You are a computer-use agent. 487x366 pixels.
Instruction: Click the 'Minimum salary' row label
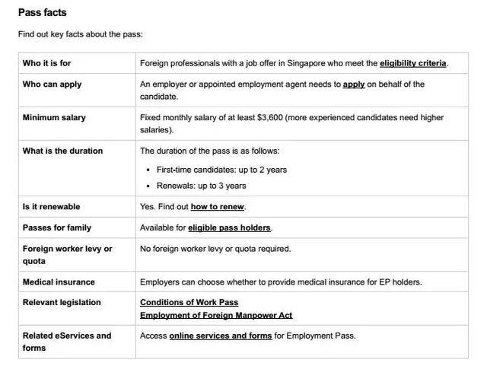coord(54,118)
